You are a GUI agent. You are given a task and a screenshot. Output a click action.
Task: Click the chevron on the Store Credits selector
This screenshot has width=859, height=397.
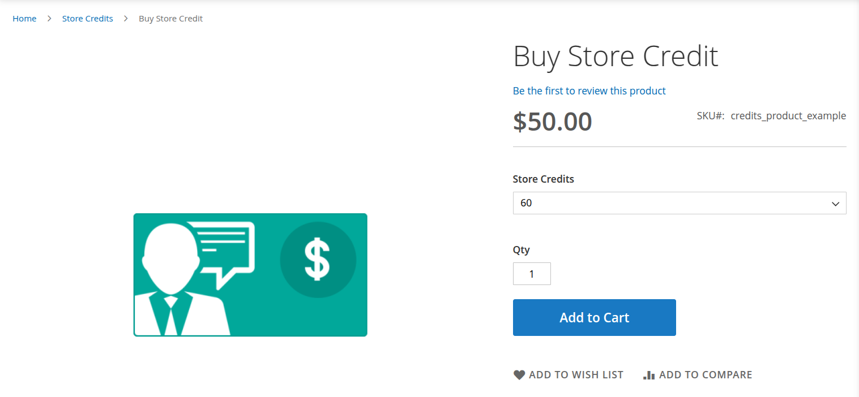pos(835,203)
